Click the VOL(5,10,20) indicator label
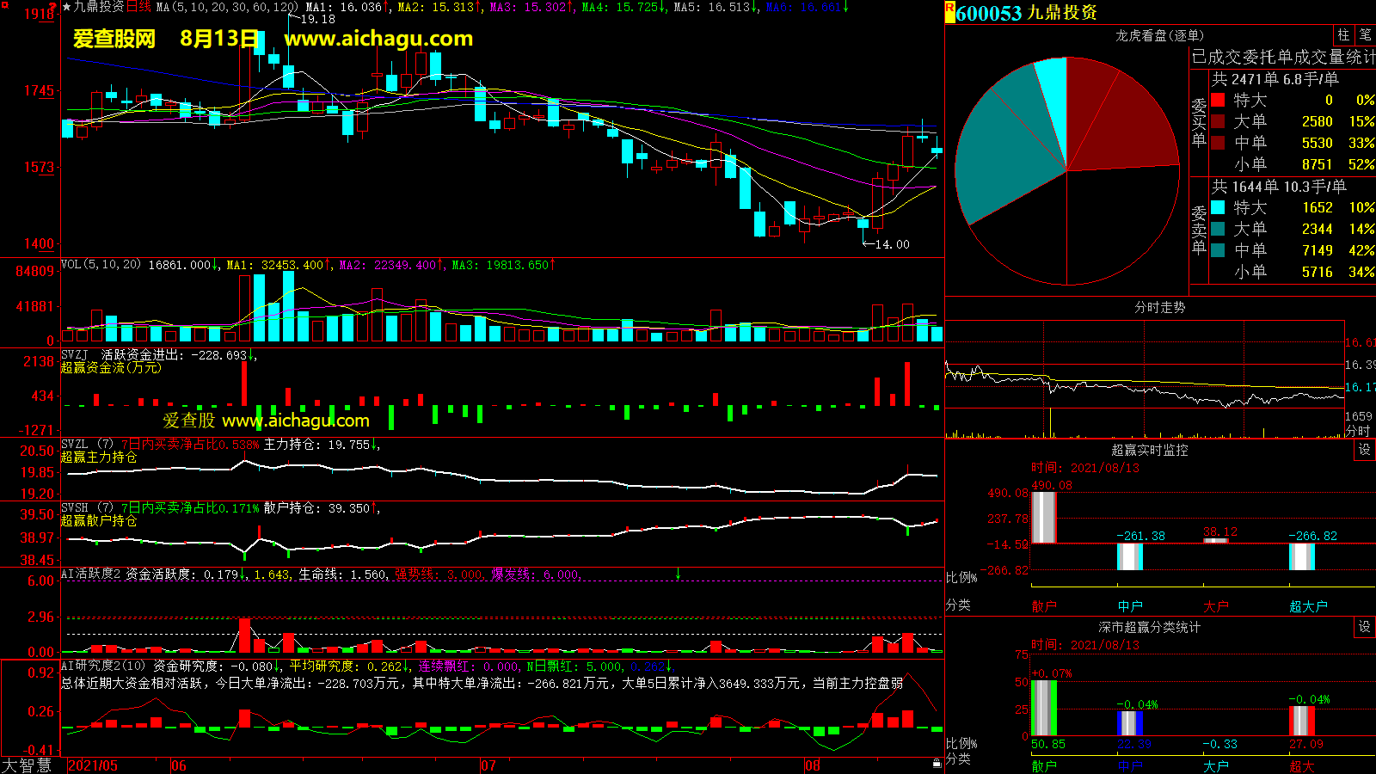The width and height of the screenshot is (1376, 774). [x=101, y=265]
